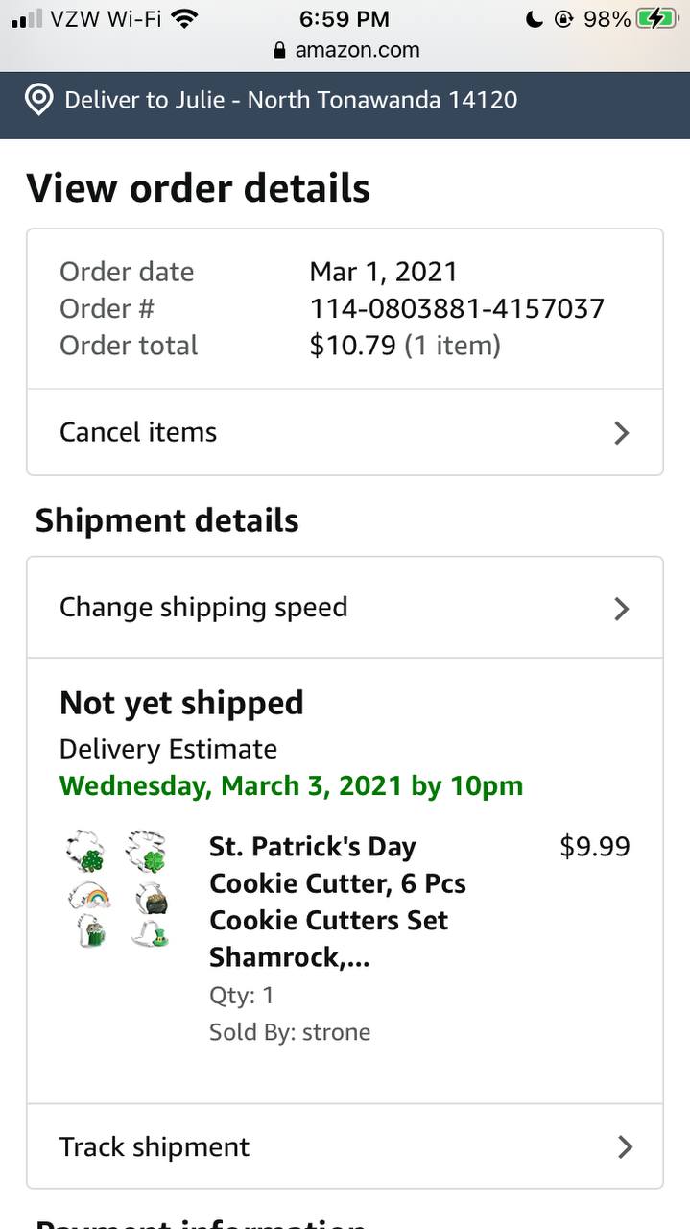
Task: Select Track shipment
Action: 155,1147
